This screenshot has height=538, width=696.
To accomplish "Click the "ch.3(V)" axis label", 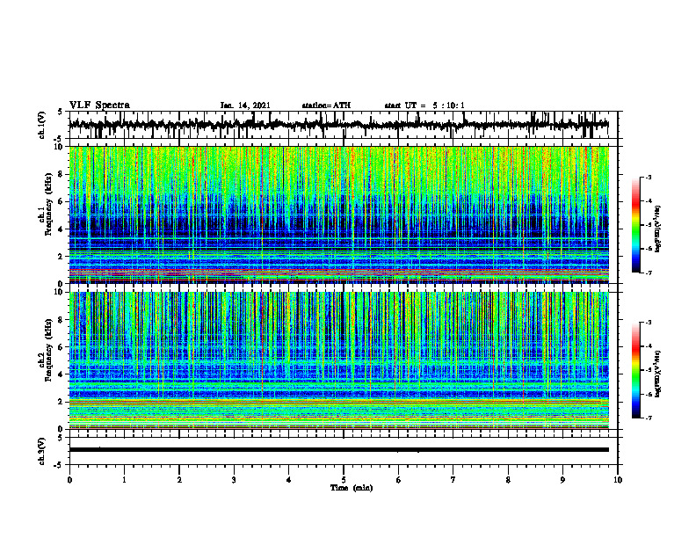I will click(42, 451).
